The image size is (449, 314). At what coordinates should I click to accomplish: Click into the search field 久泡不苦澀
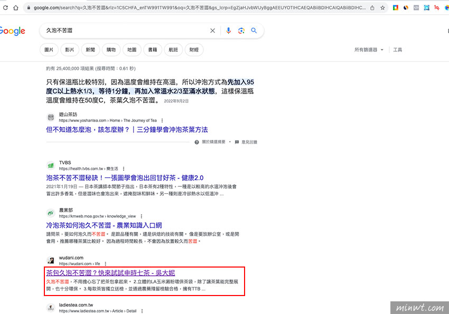pyautogui.click(x=126, y=31)
